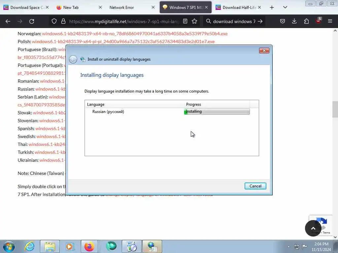This screenshot has width=338, height=253.
Task: Click the site padlock icon
Action: tap(63, 21)
